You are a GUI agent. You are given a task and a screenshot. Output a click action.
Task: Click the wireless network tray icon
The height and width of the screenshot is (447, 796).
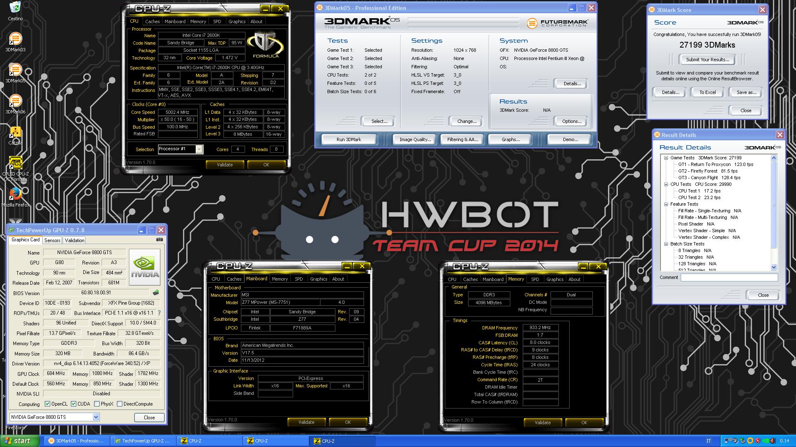point(728,441)
